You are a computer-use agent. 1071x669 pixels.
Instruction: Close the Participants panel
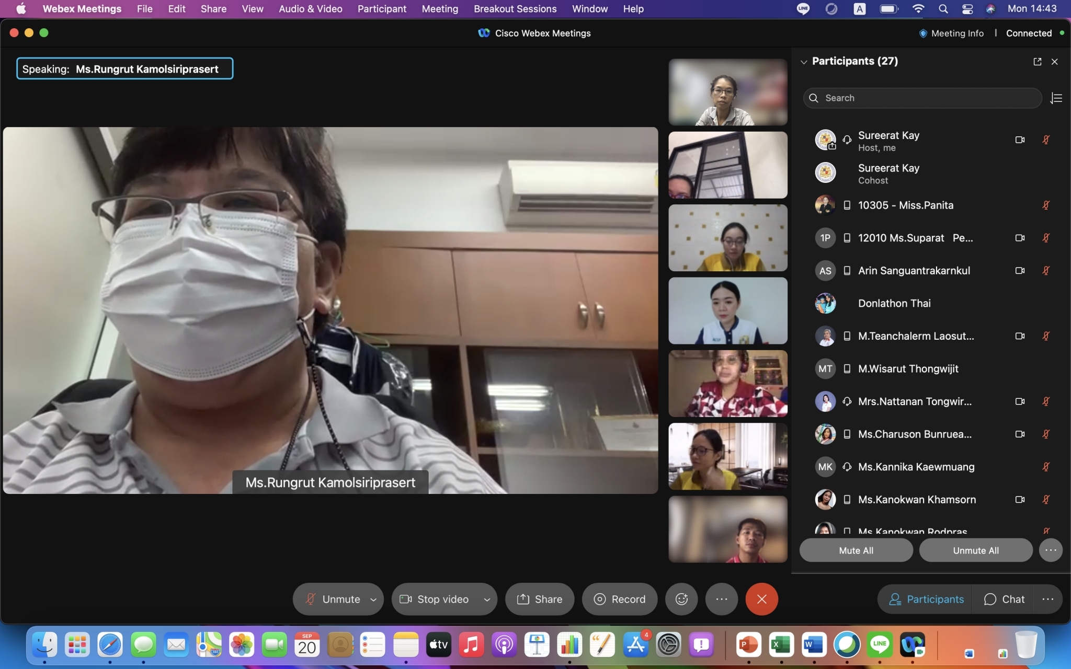pos(1055,62)
